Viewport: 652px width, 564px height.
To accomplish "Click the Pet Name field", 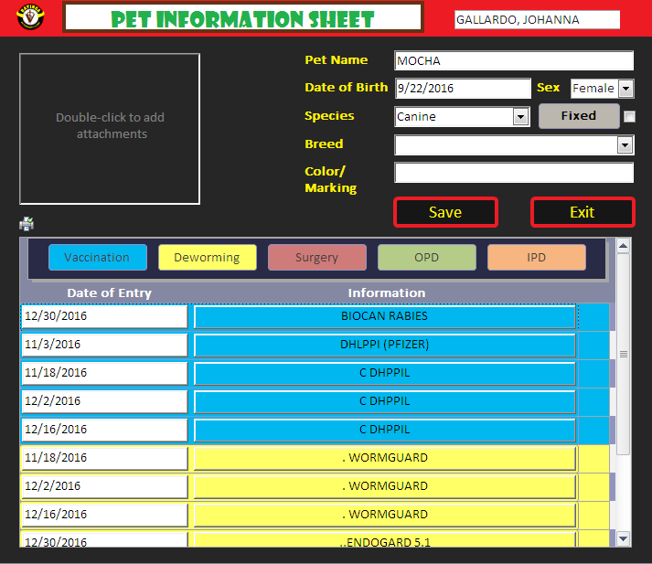I will [x=513, y=61].
